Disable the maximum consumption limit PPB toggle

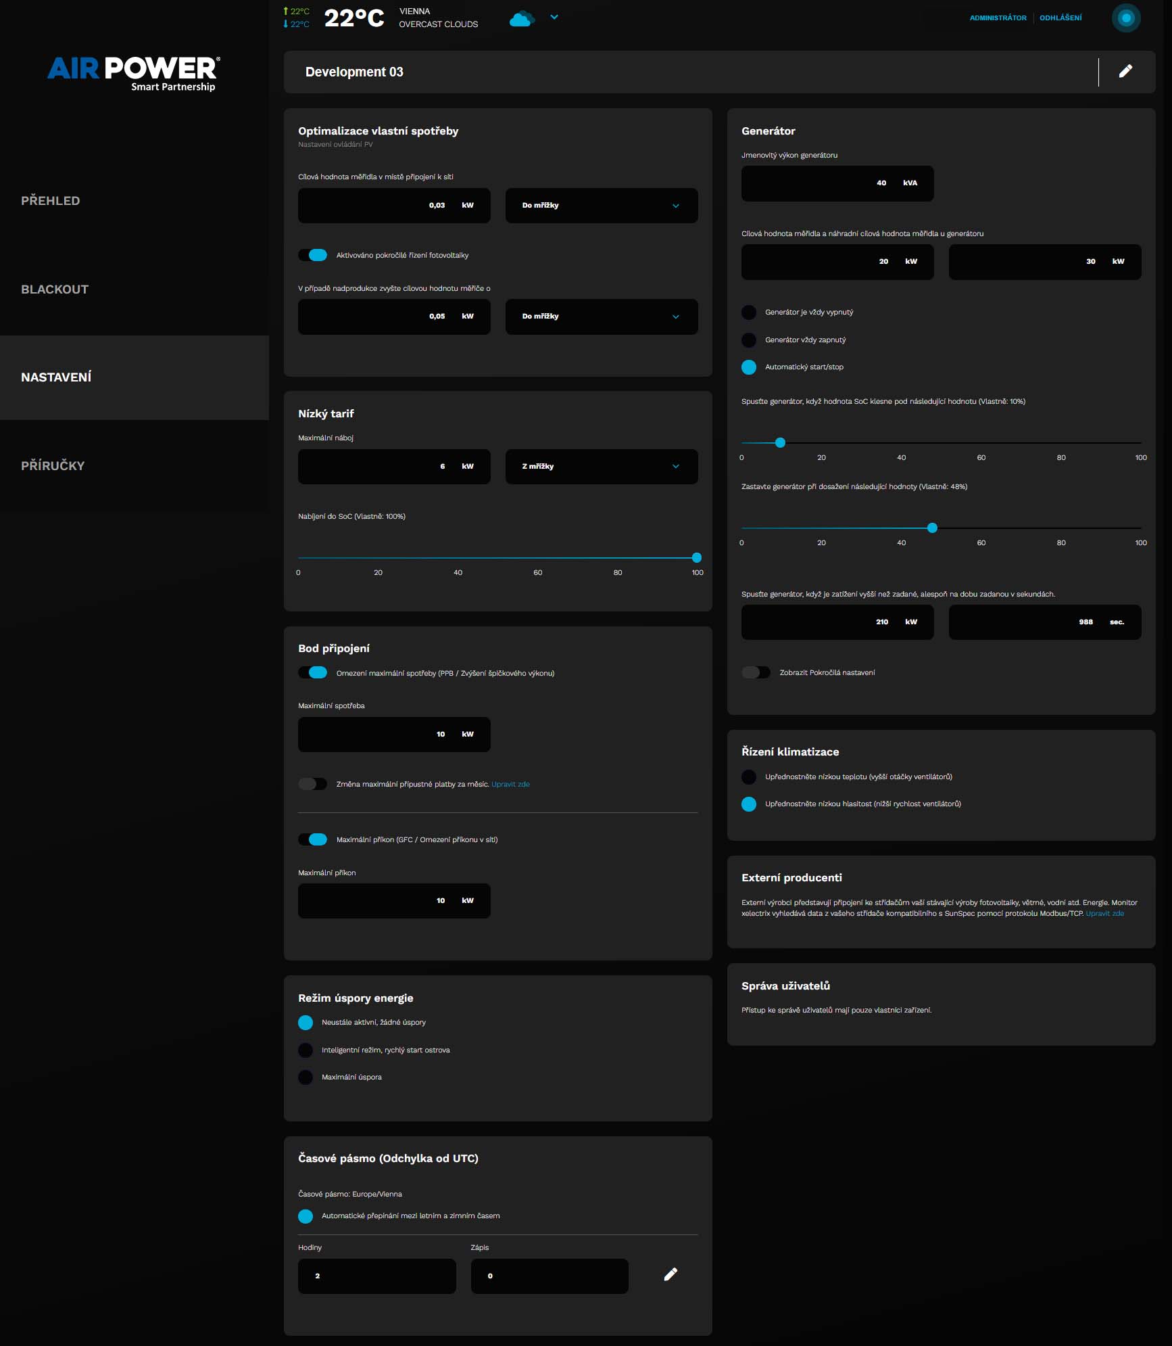coord(313,673)
